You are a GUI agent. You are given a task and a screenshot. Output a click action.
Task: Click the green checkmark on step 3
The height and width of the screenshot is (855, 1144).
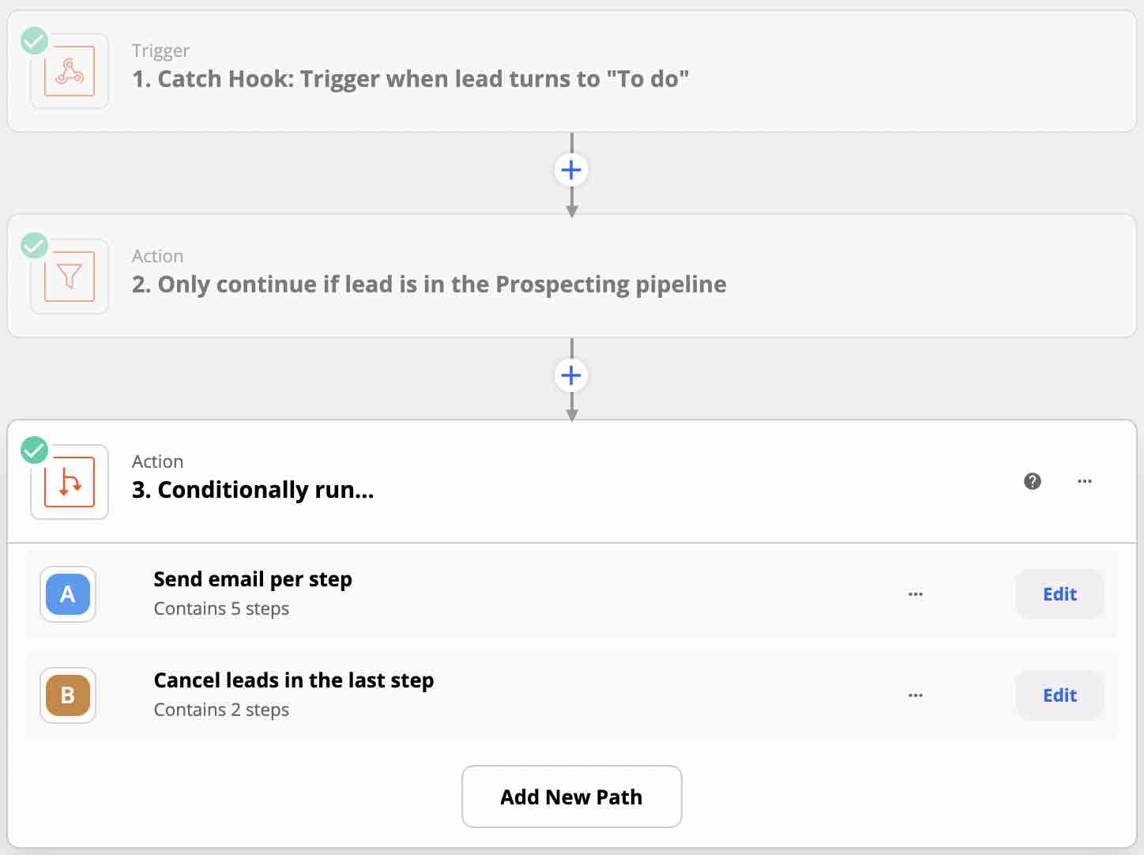pos(34,450)
